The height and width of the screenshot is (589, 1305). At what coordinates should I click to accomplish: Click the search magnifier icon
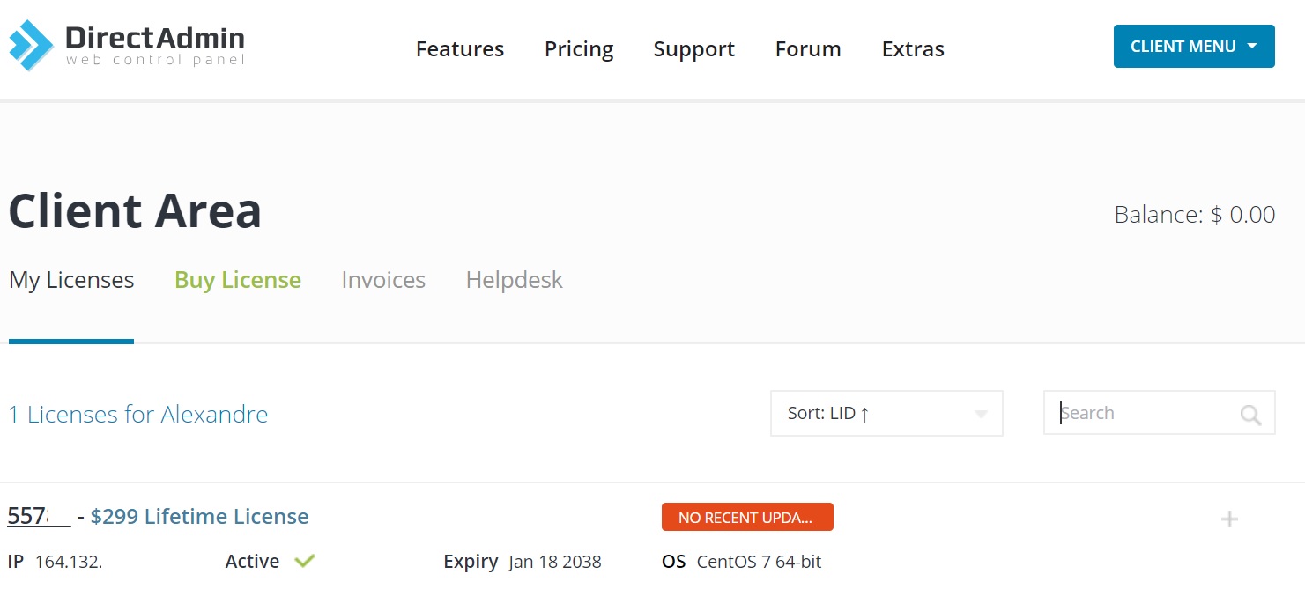[x=1249, y=415]
